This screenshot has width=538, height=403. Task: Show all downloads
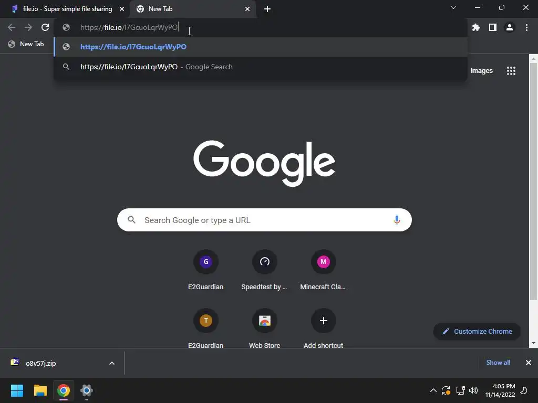click(x=498, y=363)
